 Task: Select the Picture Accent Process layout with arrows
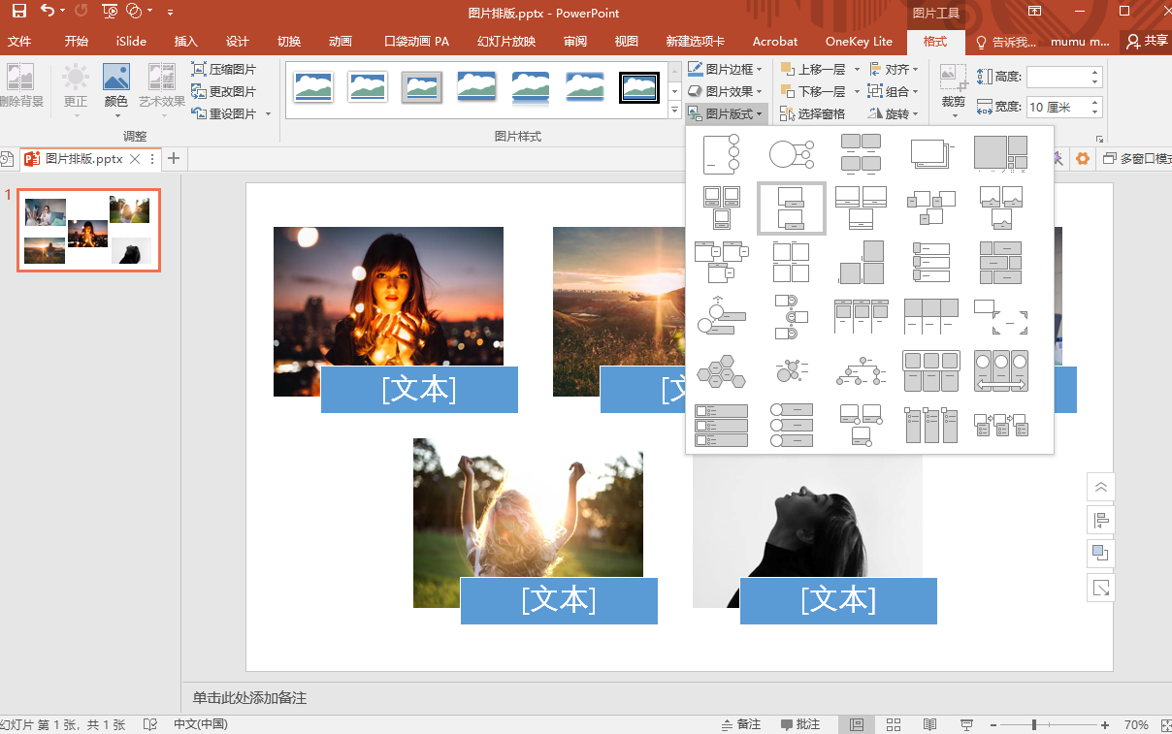1001,425
